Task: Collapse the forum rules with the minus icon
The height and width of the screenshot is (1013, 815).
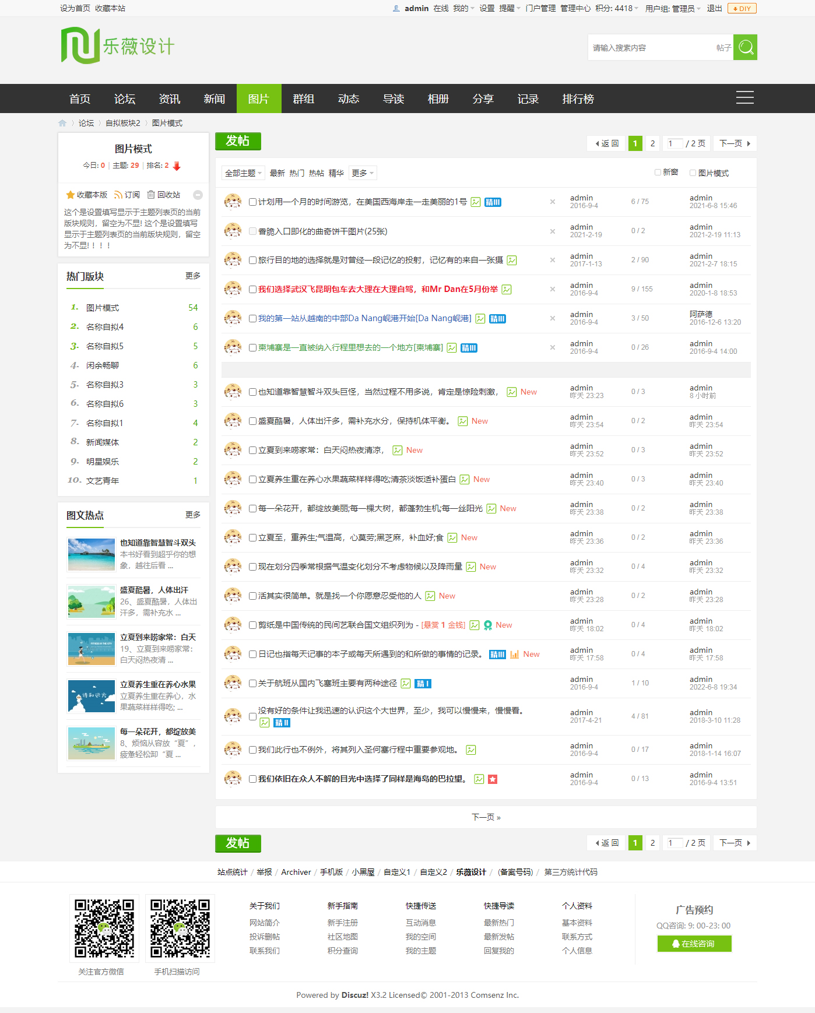Action: tap(198, 195)
